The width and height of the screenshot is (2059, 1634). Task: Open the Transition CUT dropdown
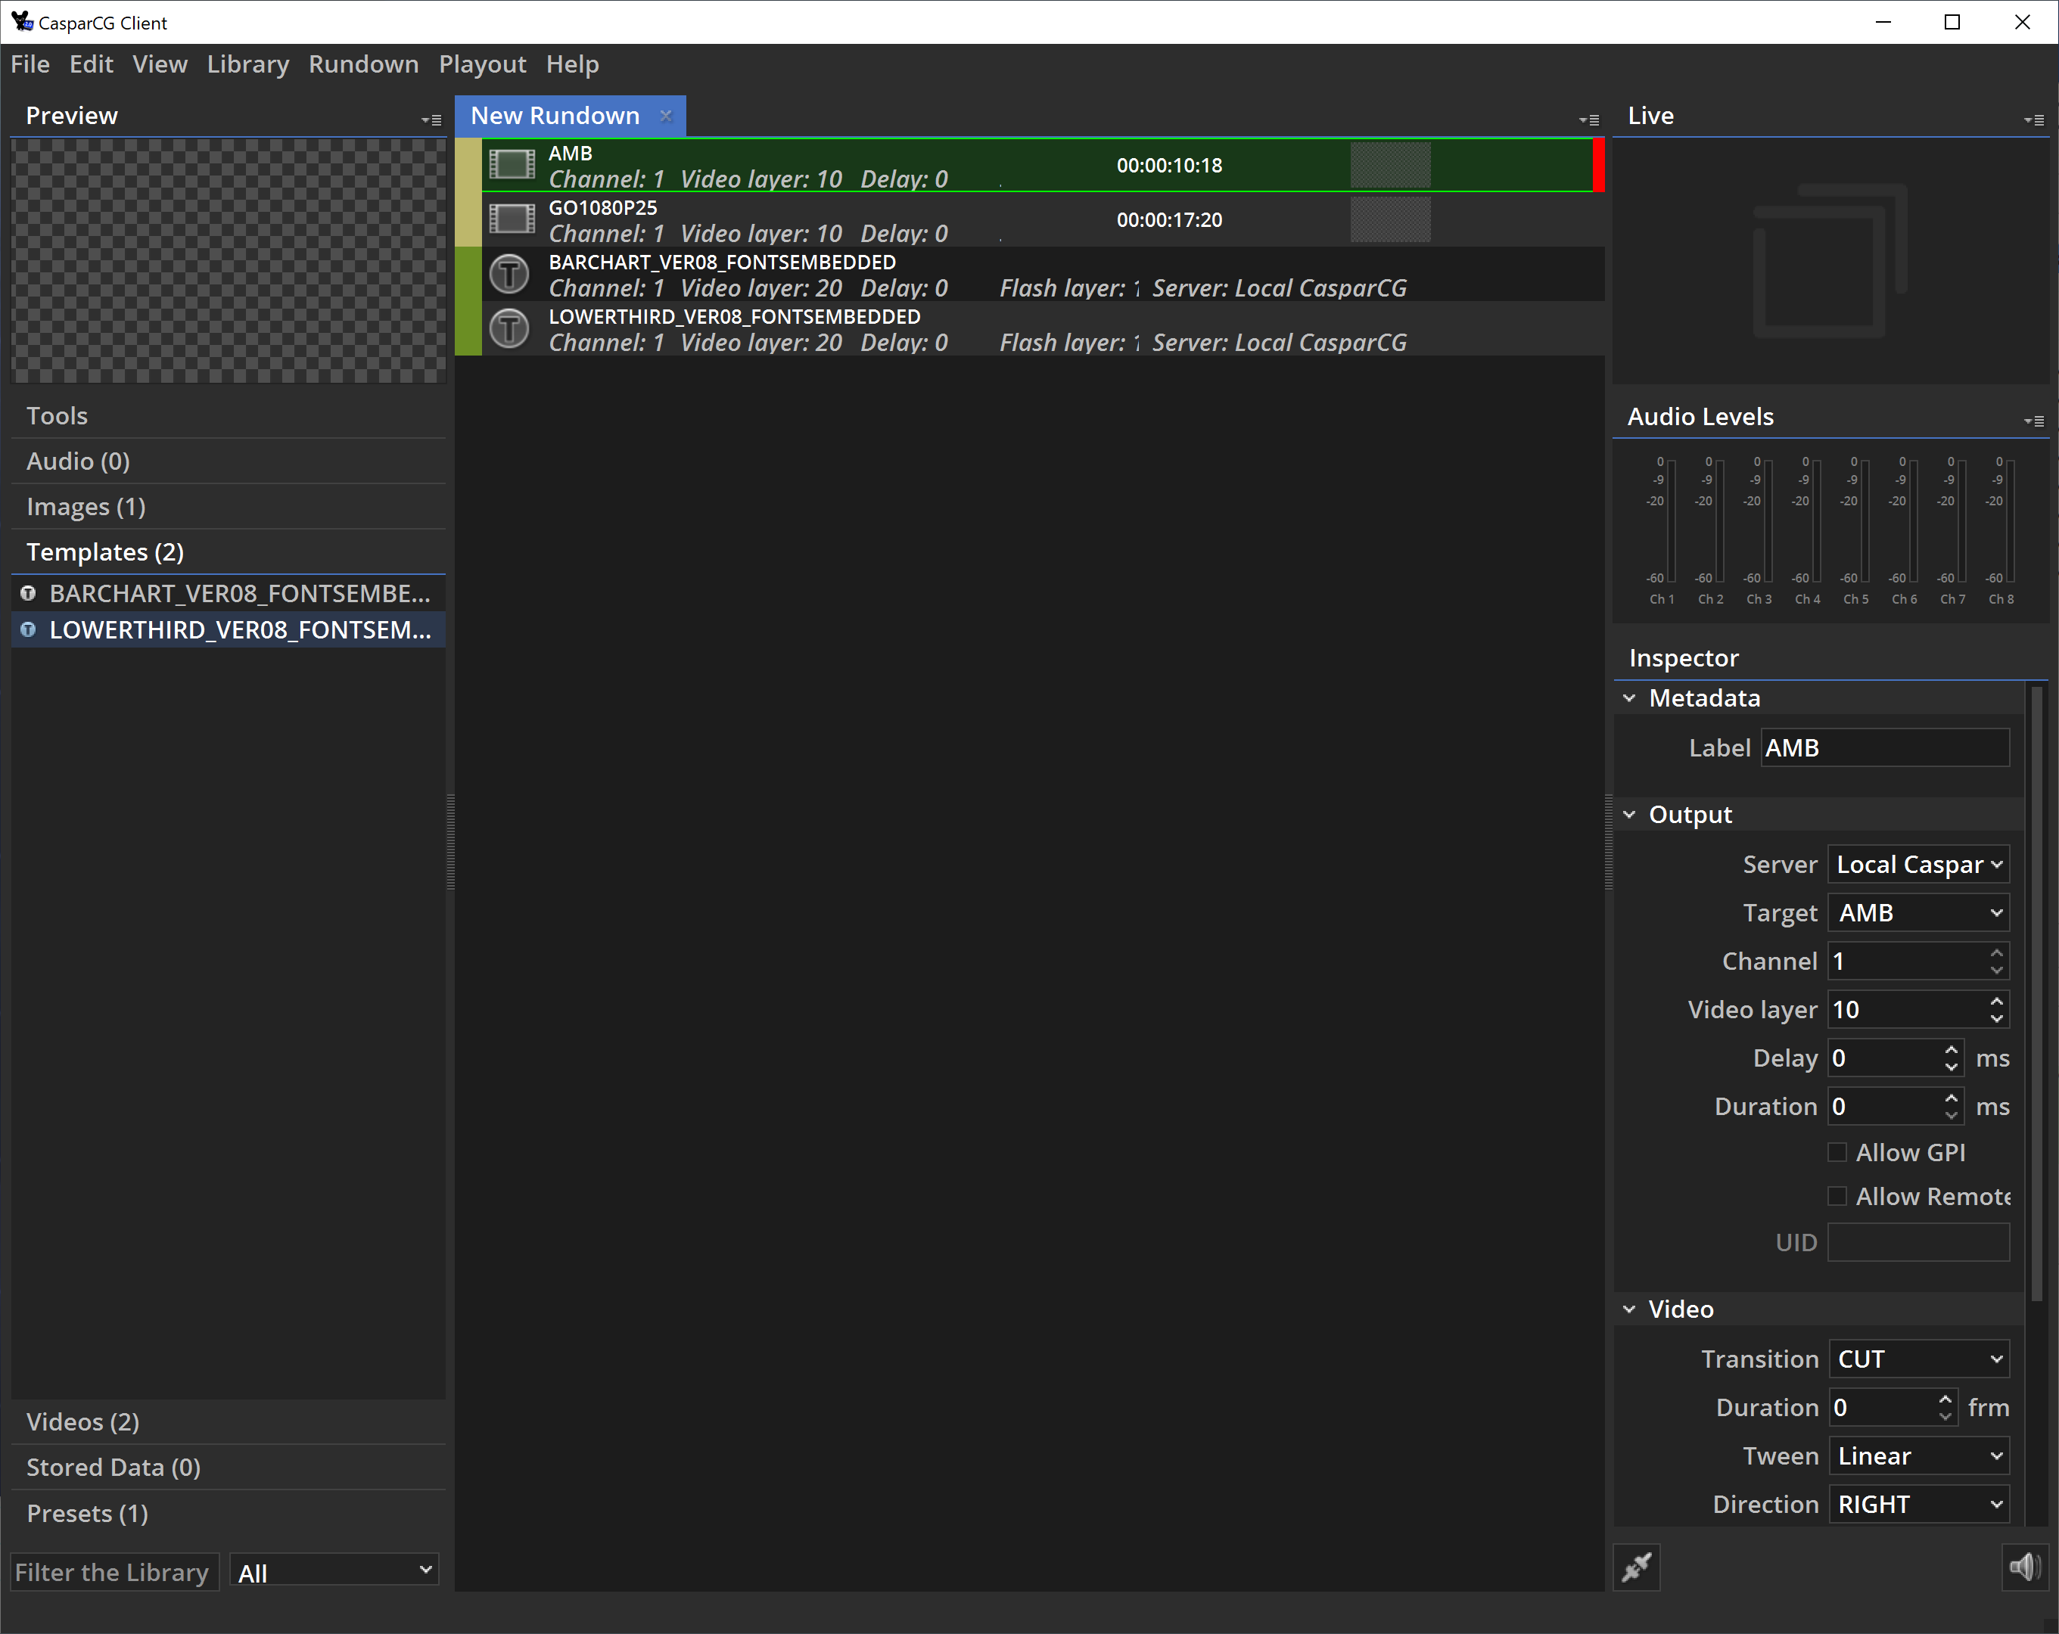tap(1918, 1359)
